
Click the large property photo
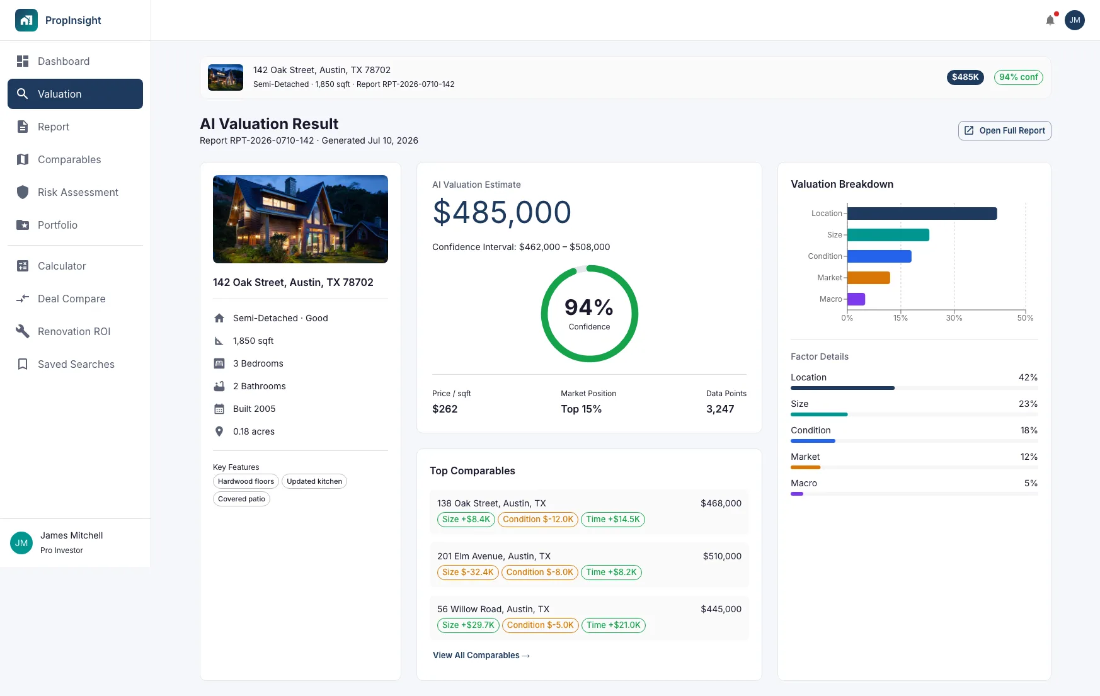(301, 219)
